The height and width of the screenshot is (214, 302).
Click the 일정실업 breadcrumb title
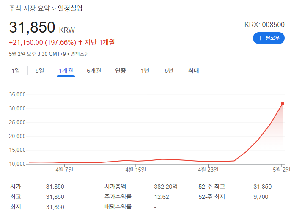click(70, 8)
